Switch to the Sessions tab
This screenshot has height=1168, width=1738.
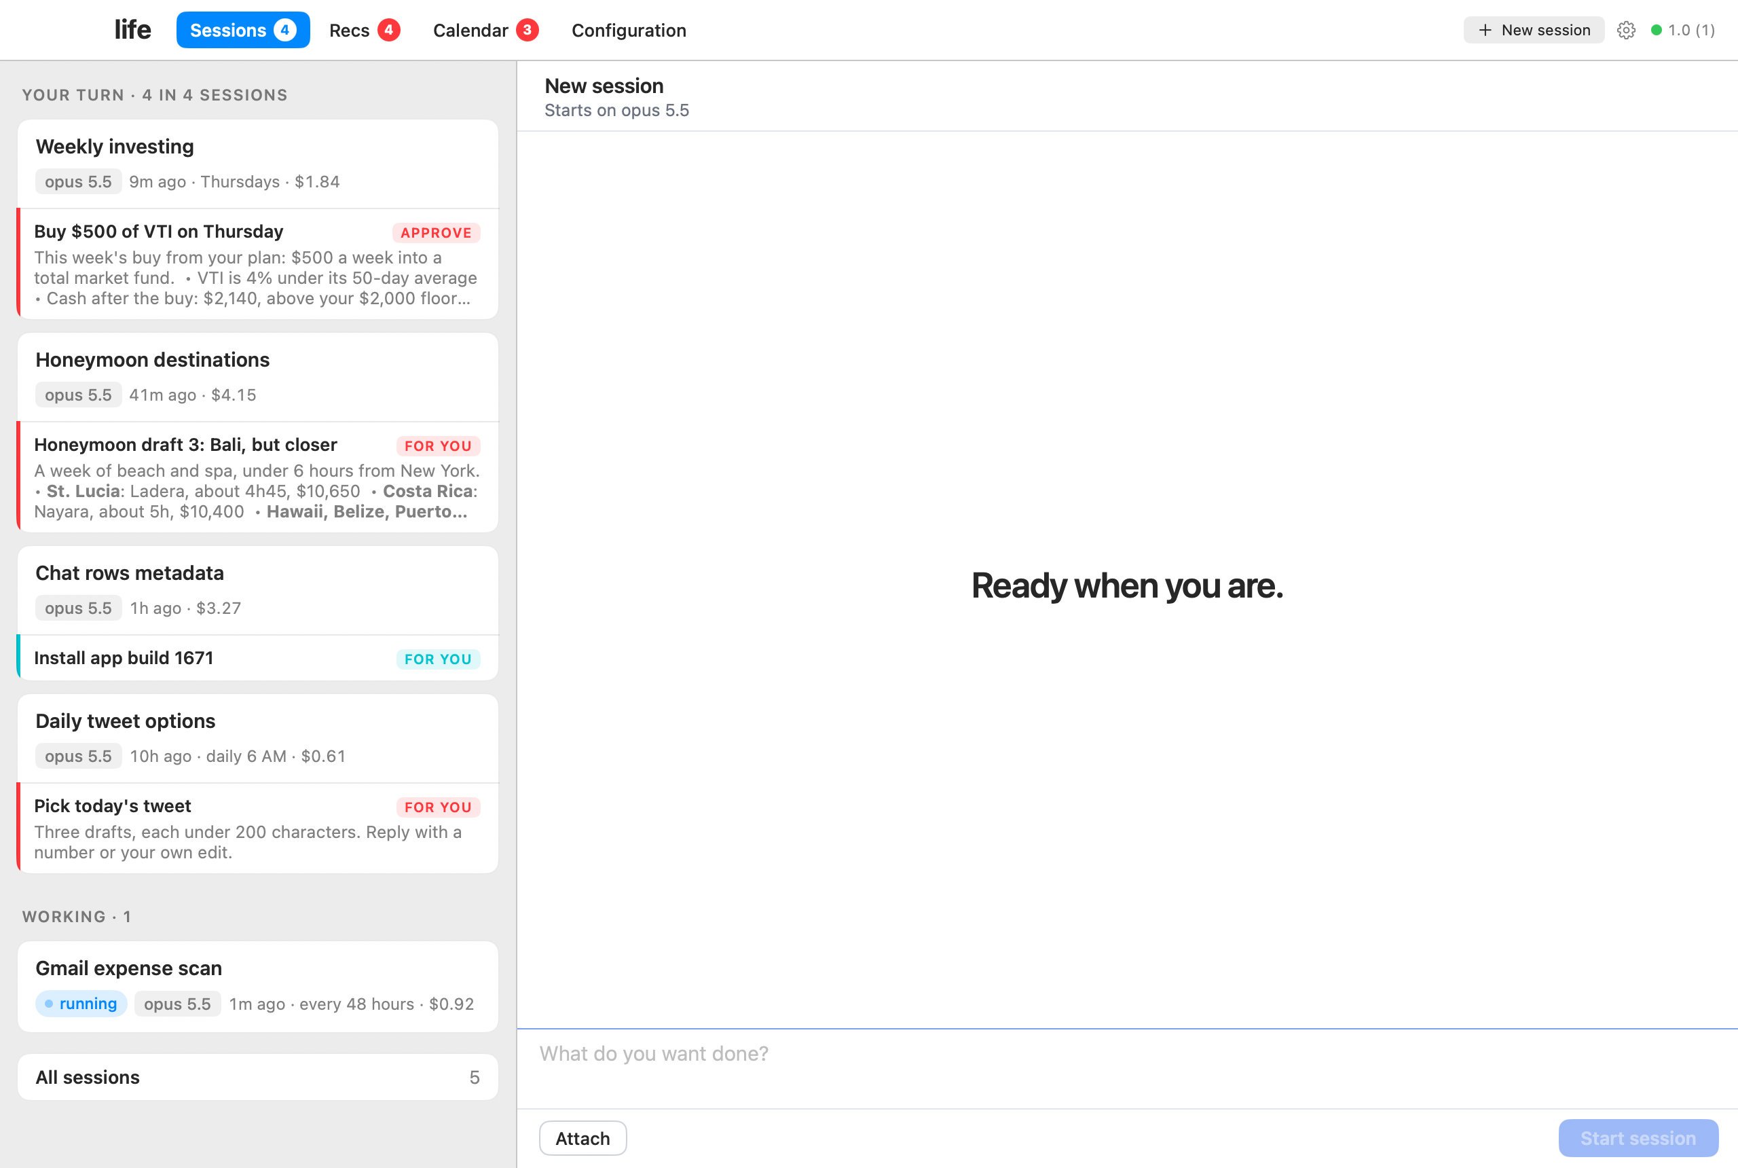click(x=243, y=31)
